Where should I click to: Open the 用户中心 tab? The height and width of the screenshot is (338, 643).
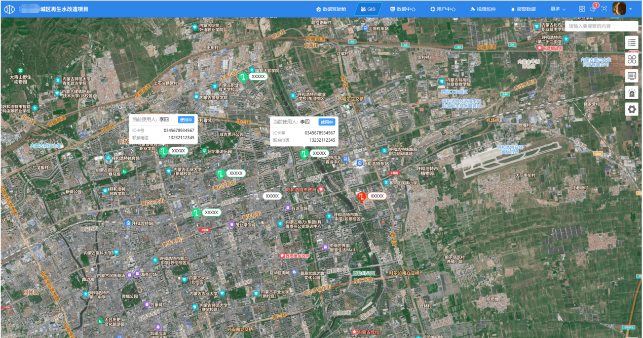443,9
